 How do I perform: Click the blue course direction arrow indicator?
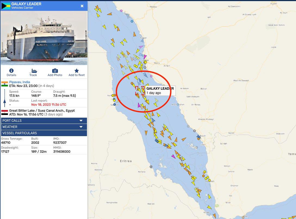click(x=5, y=98)
